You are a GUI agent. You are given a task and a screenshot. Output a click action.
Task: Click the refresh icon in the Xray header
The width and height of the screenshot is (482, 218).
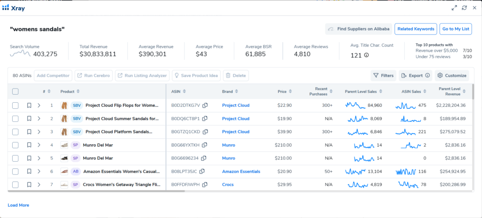pos(464,8)
